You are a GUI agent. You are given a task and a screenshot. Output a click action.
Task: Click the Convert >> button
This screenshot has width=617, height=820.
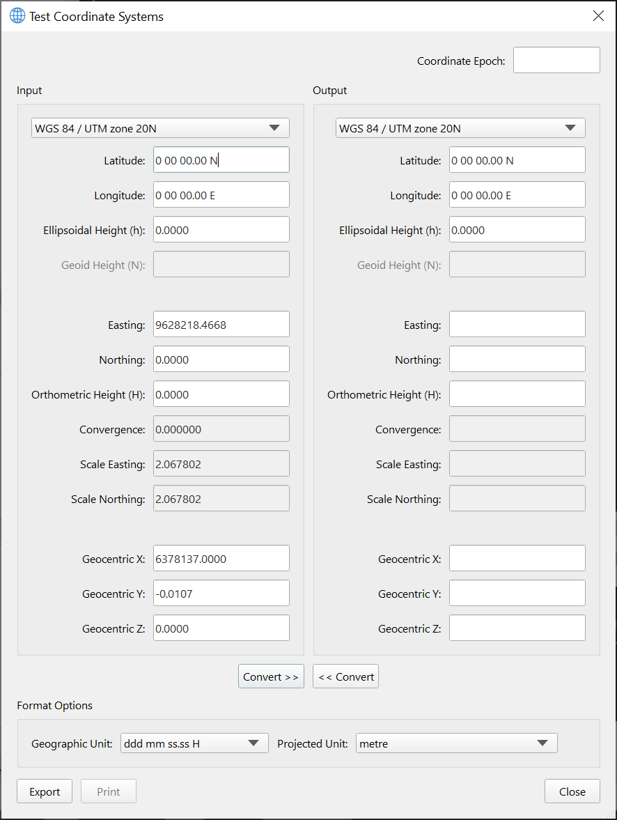pyautogui.click(x=271, y=676)
